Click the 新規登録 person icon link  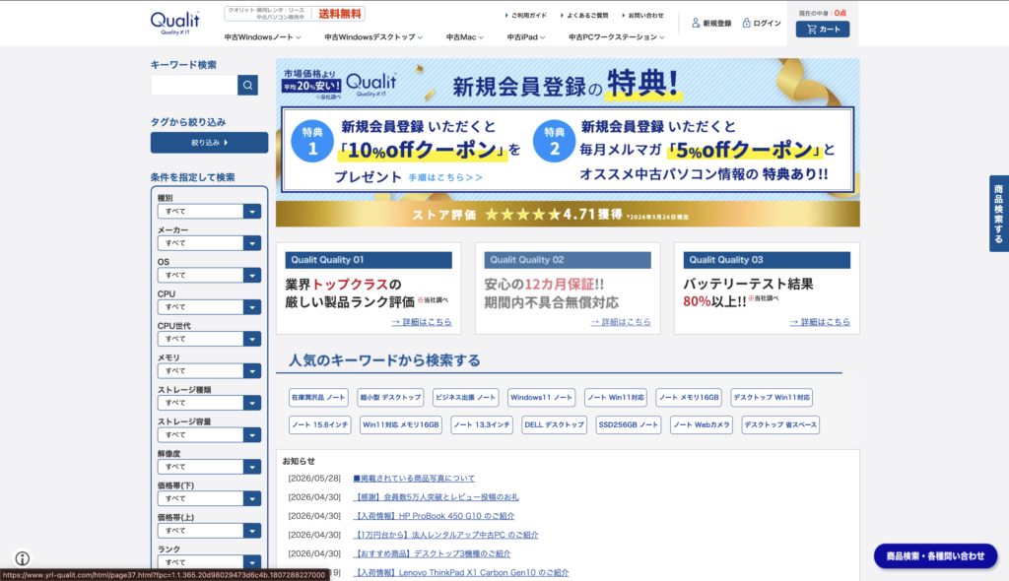tap(711, 24)
